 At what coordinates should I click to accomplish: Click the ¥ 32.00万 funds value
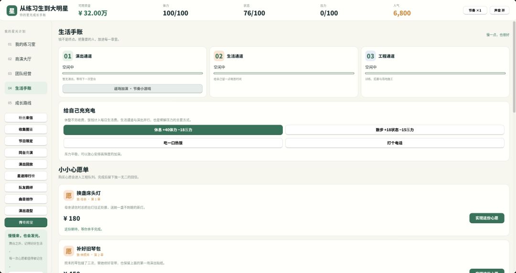(x=93, y=13)
